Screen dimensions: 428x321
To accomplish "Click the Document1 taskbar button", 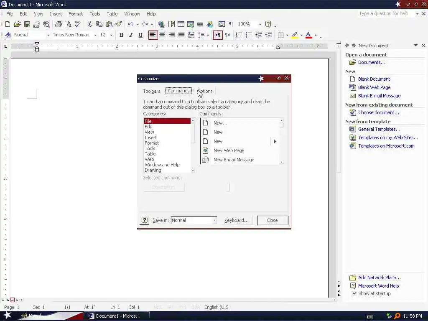I will click(117, 316).
